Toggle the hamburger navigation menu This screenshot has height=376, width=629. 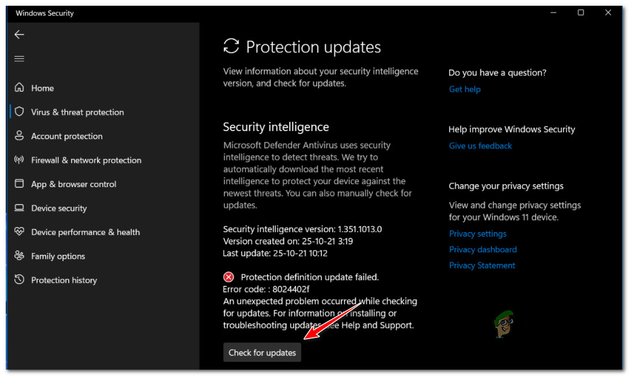click(x=19, y=59)
